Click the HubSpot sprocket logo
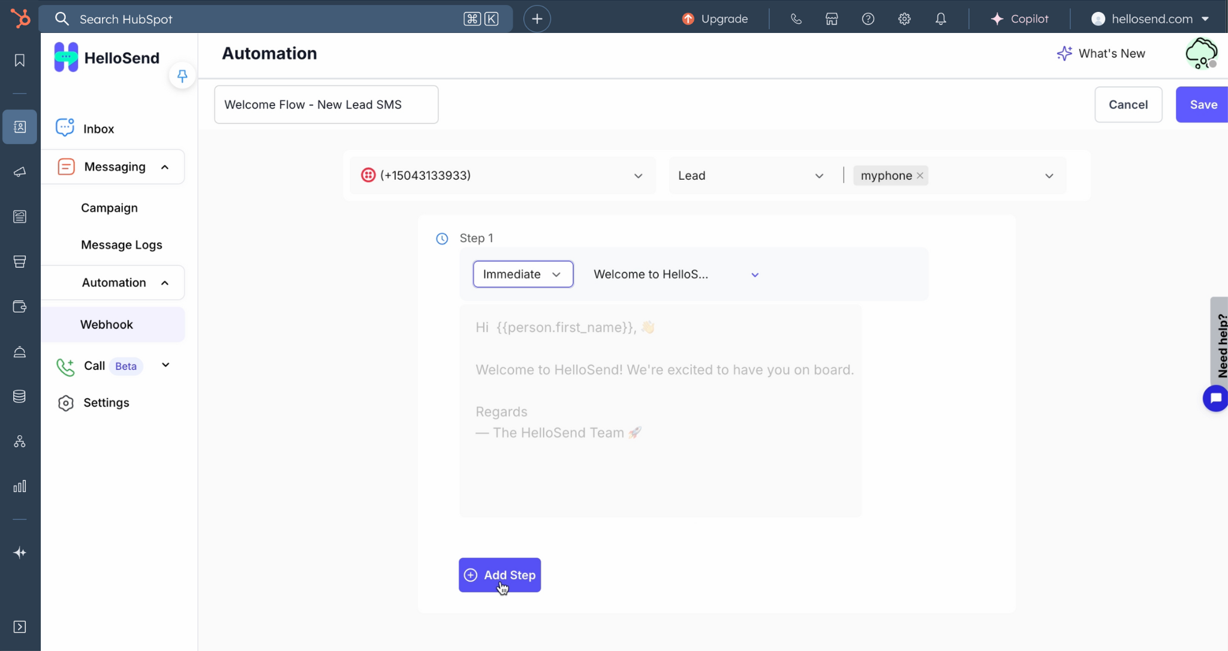 (20, 19)
